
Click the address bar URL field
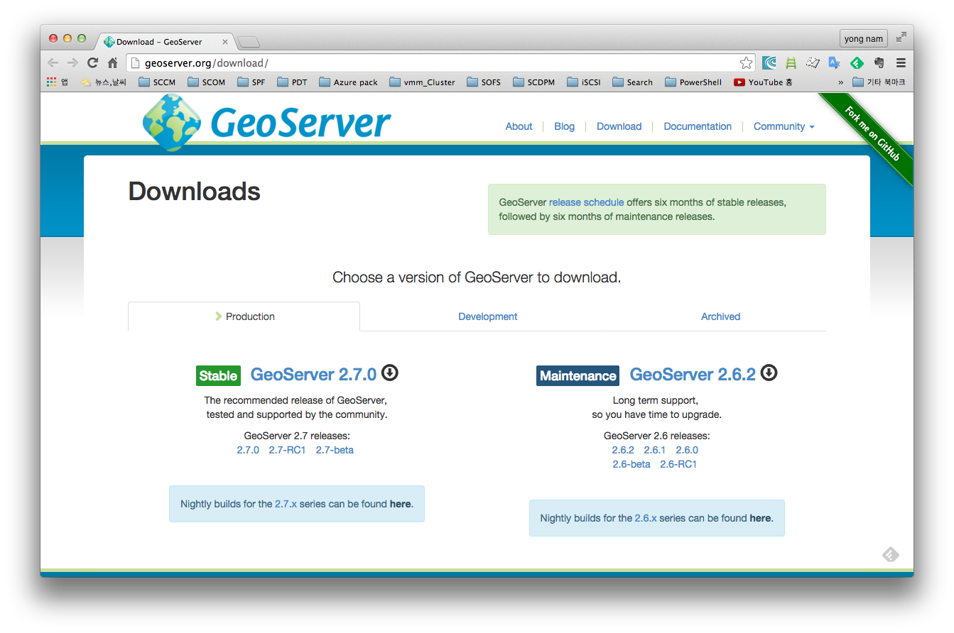(x=439, y=62)
